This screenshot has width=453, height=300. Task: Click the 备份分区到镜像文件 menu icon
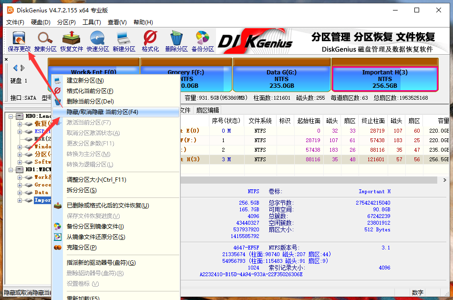pos(58,226)
